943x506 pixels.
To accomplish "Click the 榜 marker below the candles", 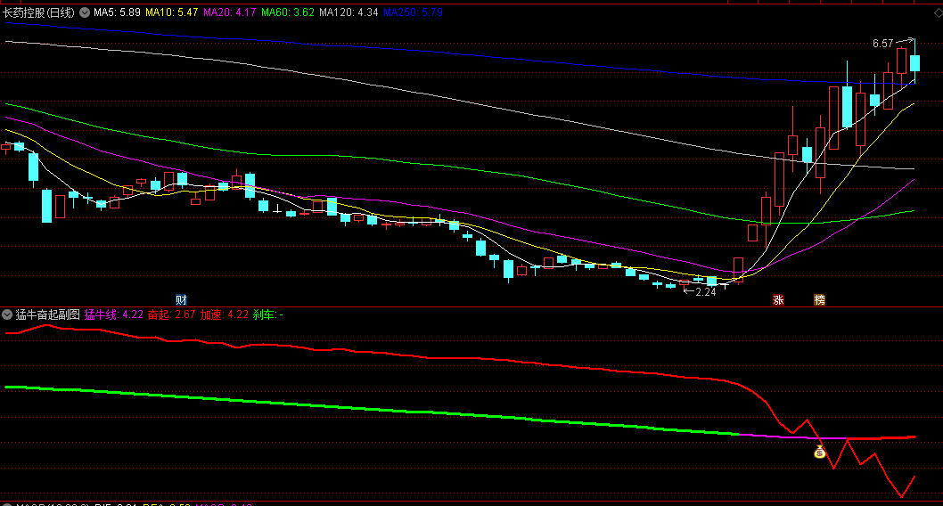I will [819, 300].
